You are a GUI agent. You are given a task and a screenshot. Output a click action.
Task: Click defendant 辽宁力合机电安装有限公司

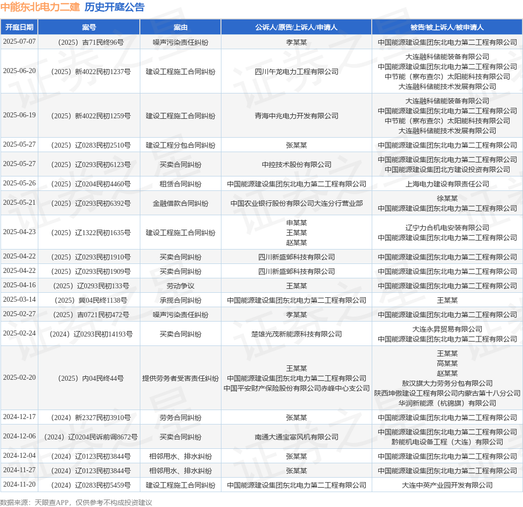tap(447, 228)
